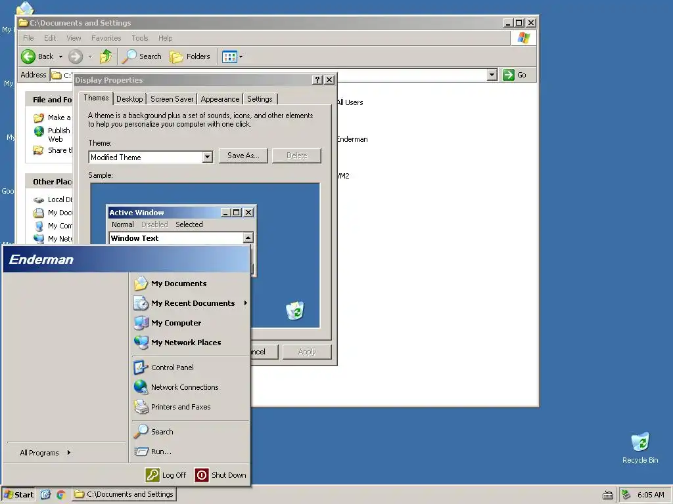The width and height of the screenshot is (673, 504).
Task: Open the Back button history dropdown arrow
Action: (x=60, y=56)
